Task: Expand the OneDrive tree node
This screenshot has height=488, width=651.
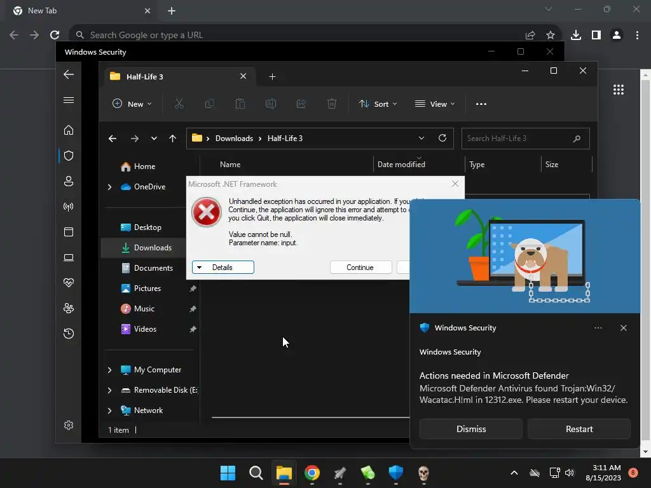Action: (109, 187)
